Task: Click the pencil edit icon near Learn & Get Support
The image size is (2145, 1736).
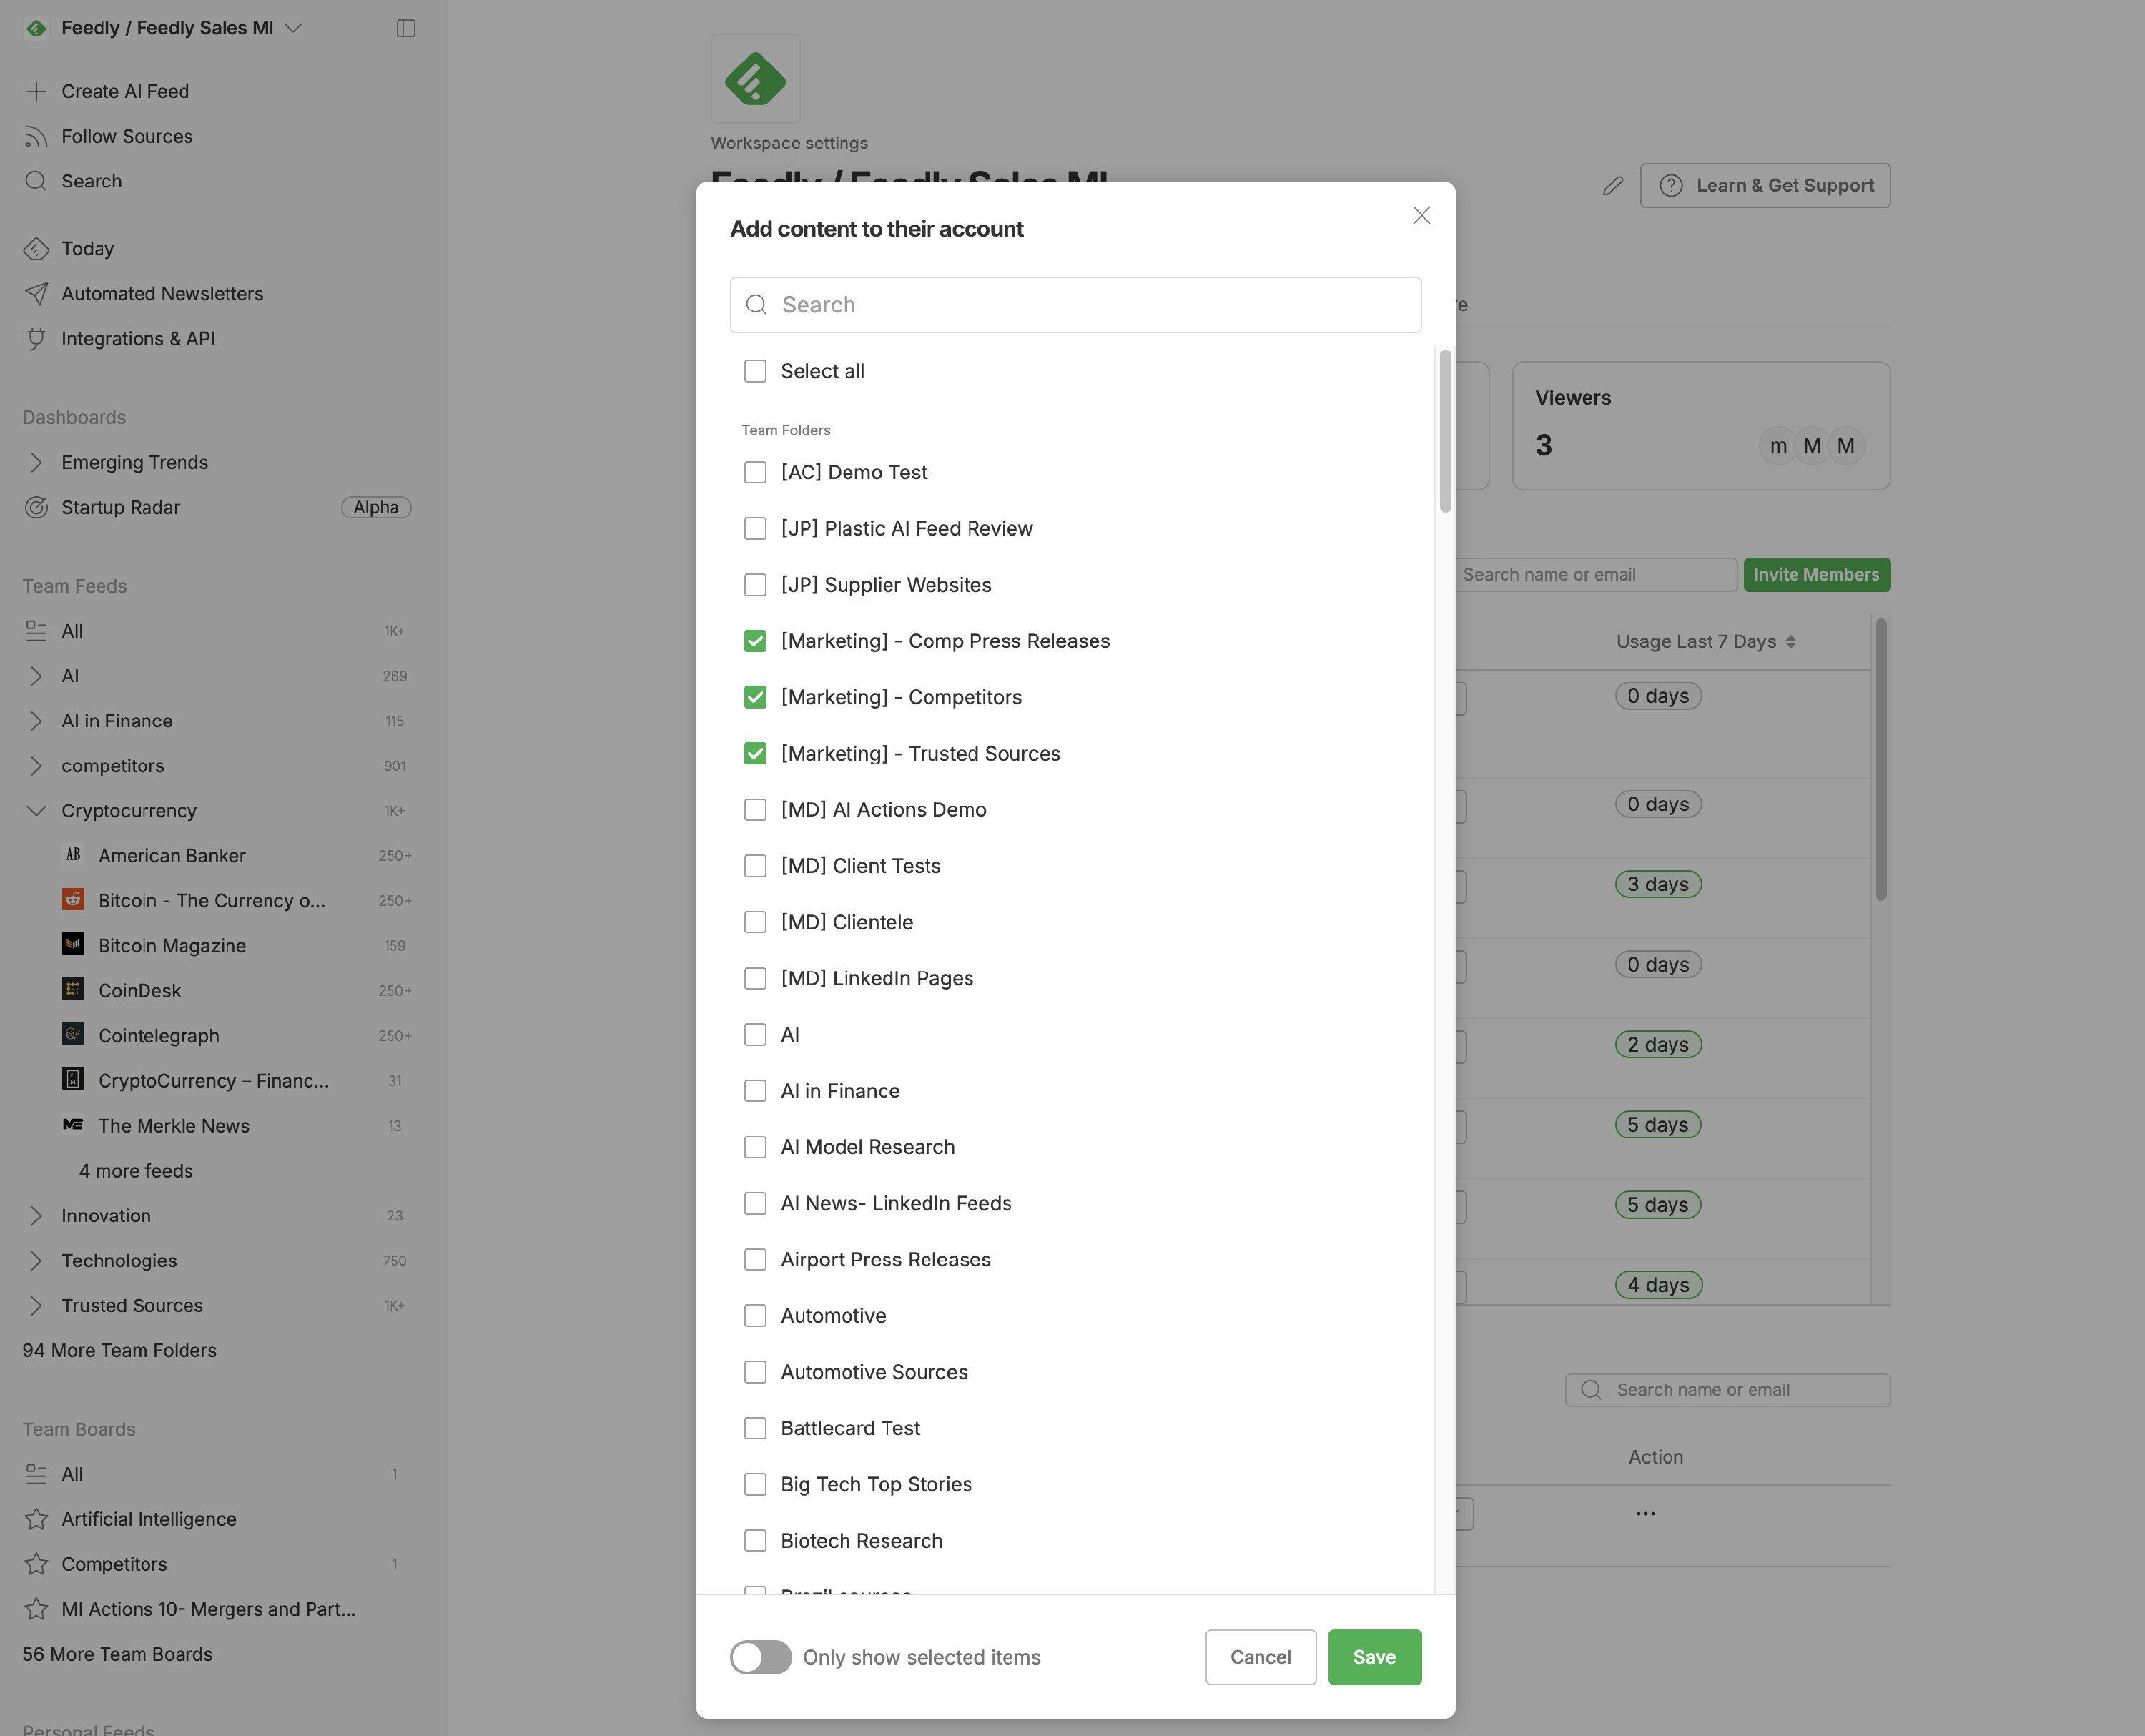Action: [x=1612, y=186]
